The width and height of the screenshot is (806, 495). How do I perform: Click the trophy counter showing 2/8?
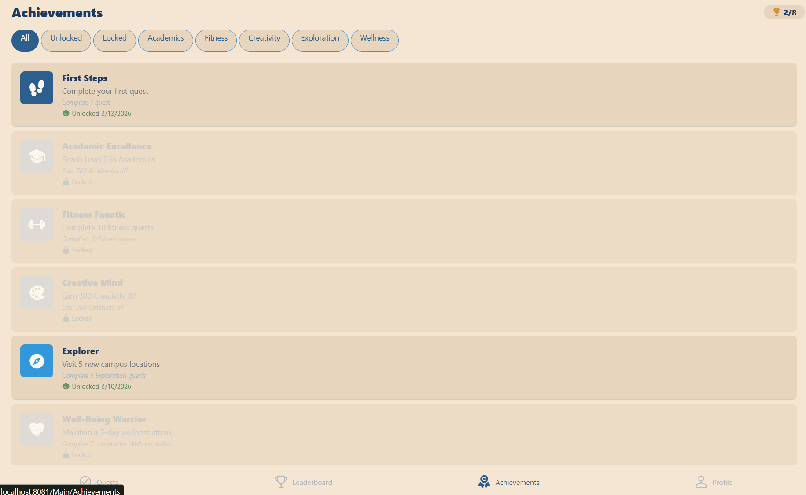coord(784,12)
